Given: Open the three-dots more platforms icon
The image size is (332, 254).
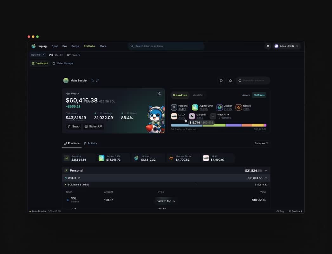Looking at the screenshot, I should pos(213,116).
